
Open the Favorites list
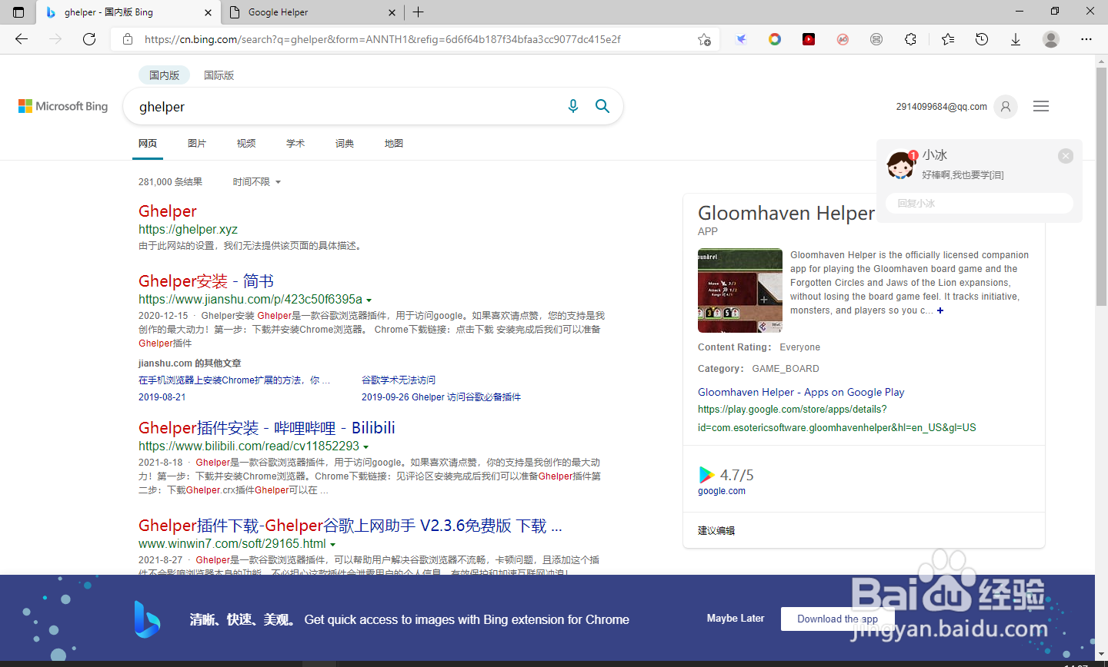tap(948, 39)
